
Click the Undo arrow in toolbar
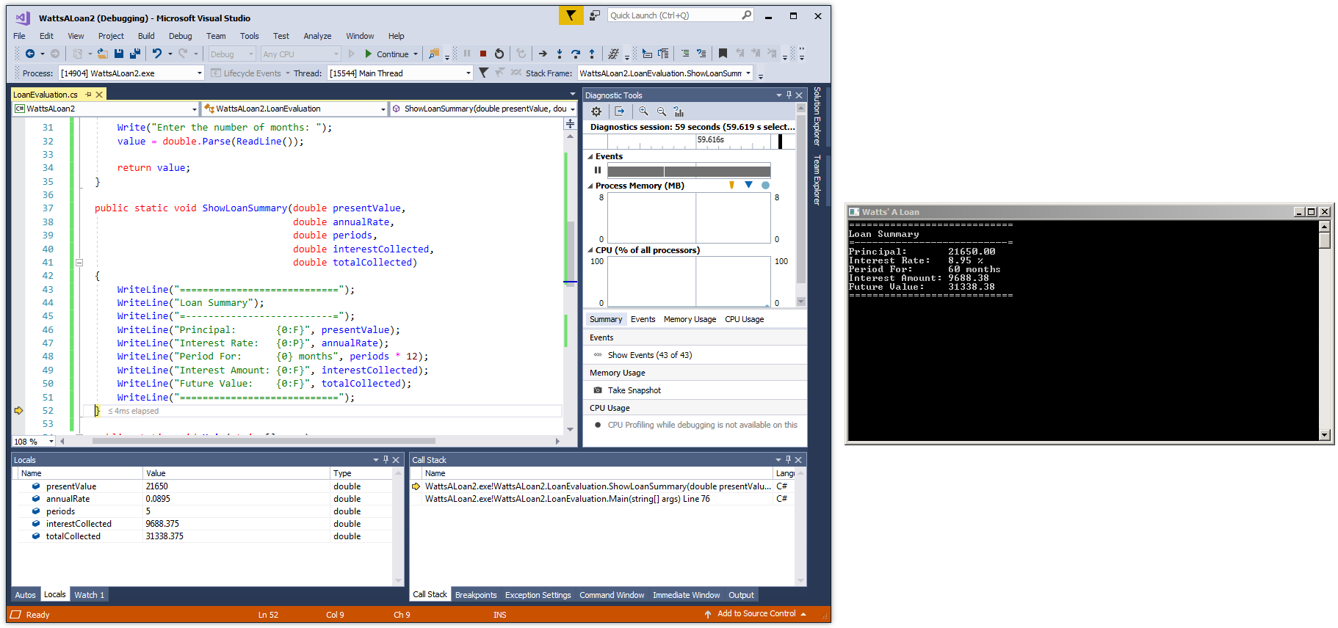(x=157, y=54)
